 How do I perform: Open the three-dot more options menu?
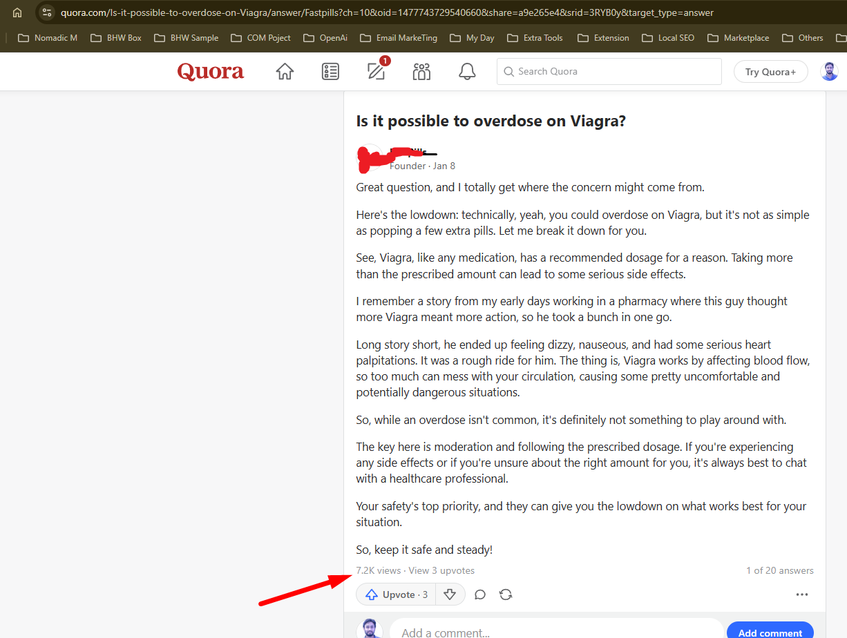(802, 594)
